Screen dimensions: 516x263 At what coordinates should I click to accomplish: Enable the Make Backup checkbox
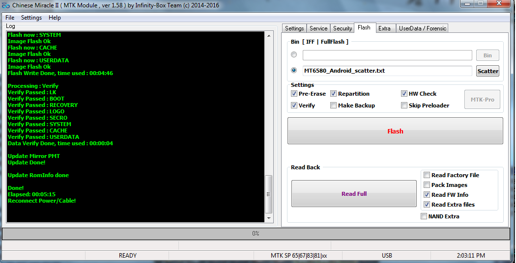point(333,105)
